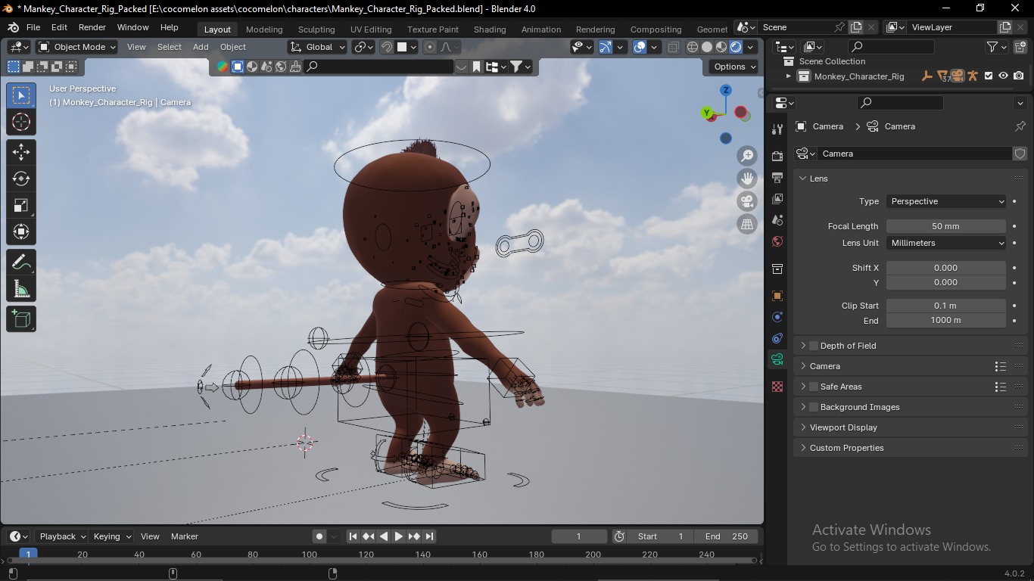The width and height of the screenshot is (1034, 581).
Task: Expand Monkey_Character_Rig collection in outliner
Action: 788,76
